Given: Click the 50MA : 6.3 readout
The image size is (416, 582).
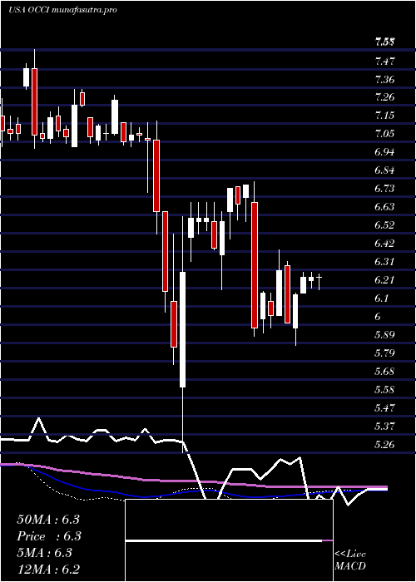Looking at the screenshot, I should coord(48,520).
